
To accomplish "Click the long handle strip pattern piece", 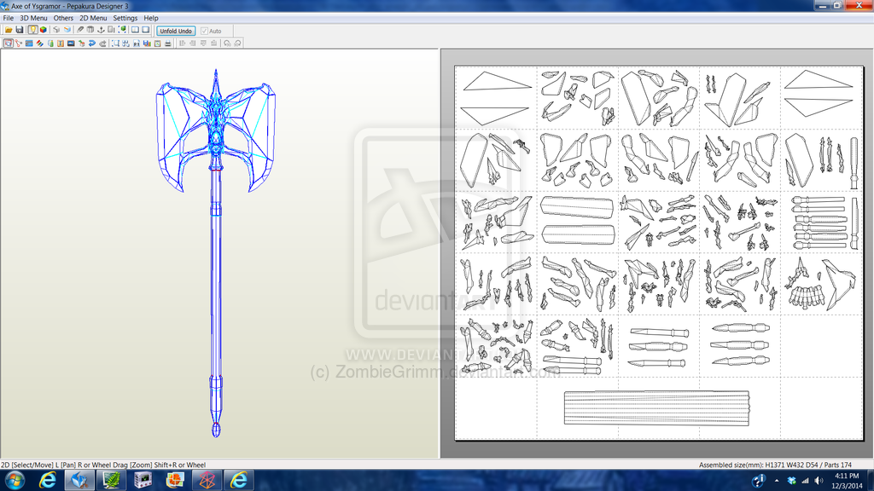I will (x=656, y=408).
